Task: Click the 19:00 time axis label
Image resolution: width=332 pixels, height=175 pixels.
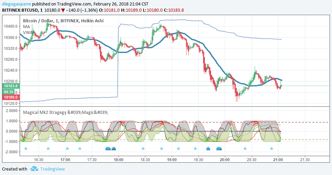Action: tap(172, 160)
